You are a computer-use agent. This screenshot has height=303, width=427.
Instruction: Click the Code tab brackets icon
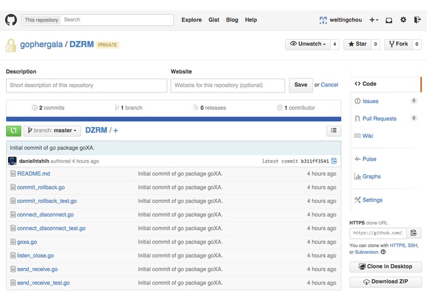point(358,83)
